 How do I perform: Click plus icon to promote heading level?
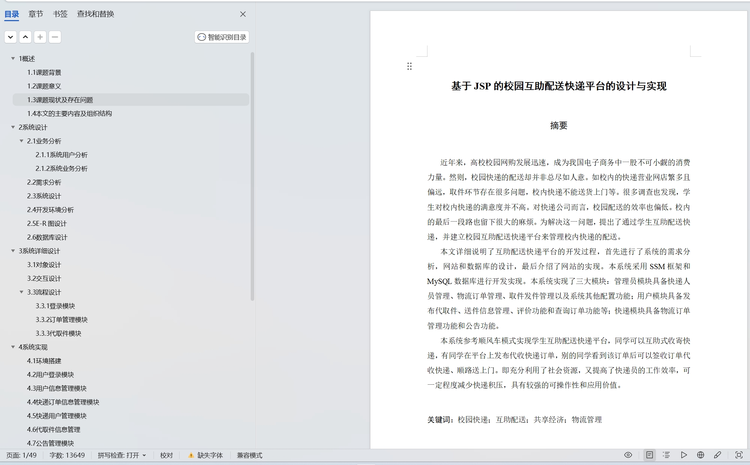pos(40,37)
